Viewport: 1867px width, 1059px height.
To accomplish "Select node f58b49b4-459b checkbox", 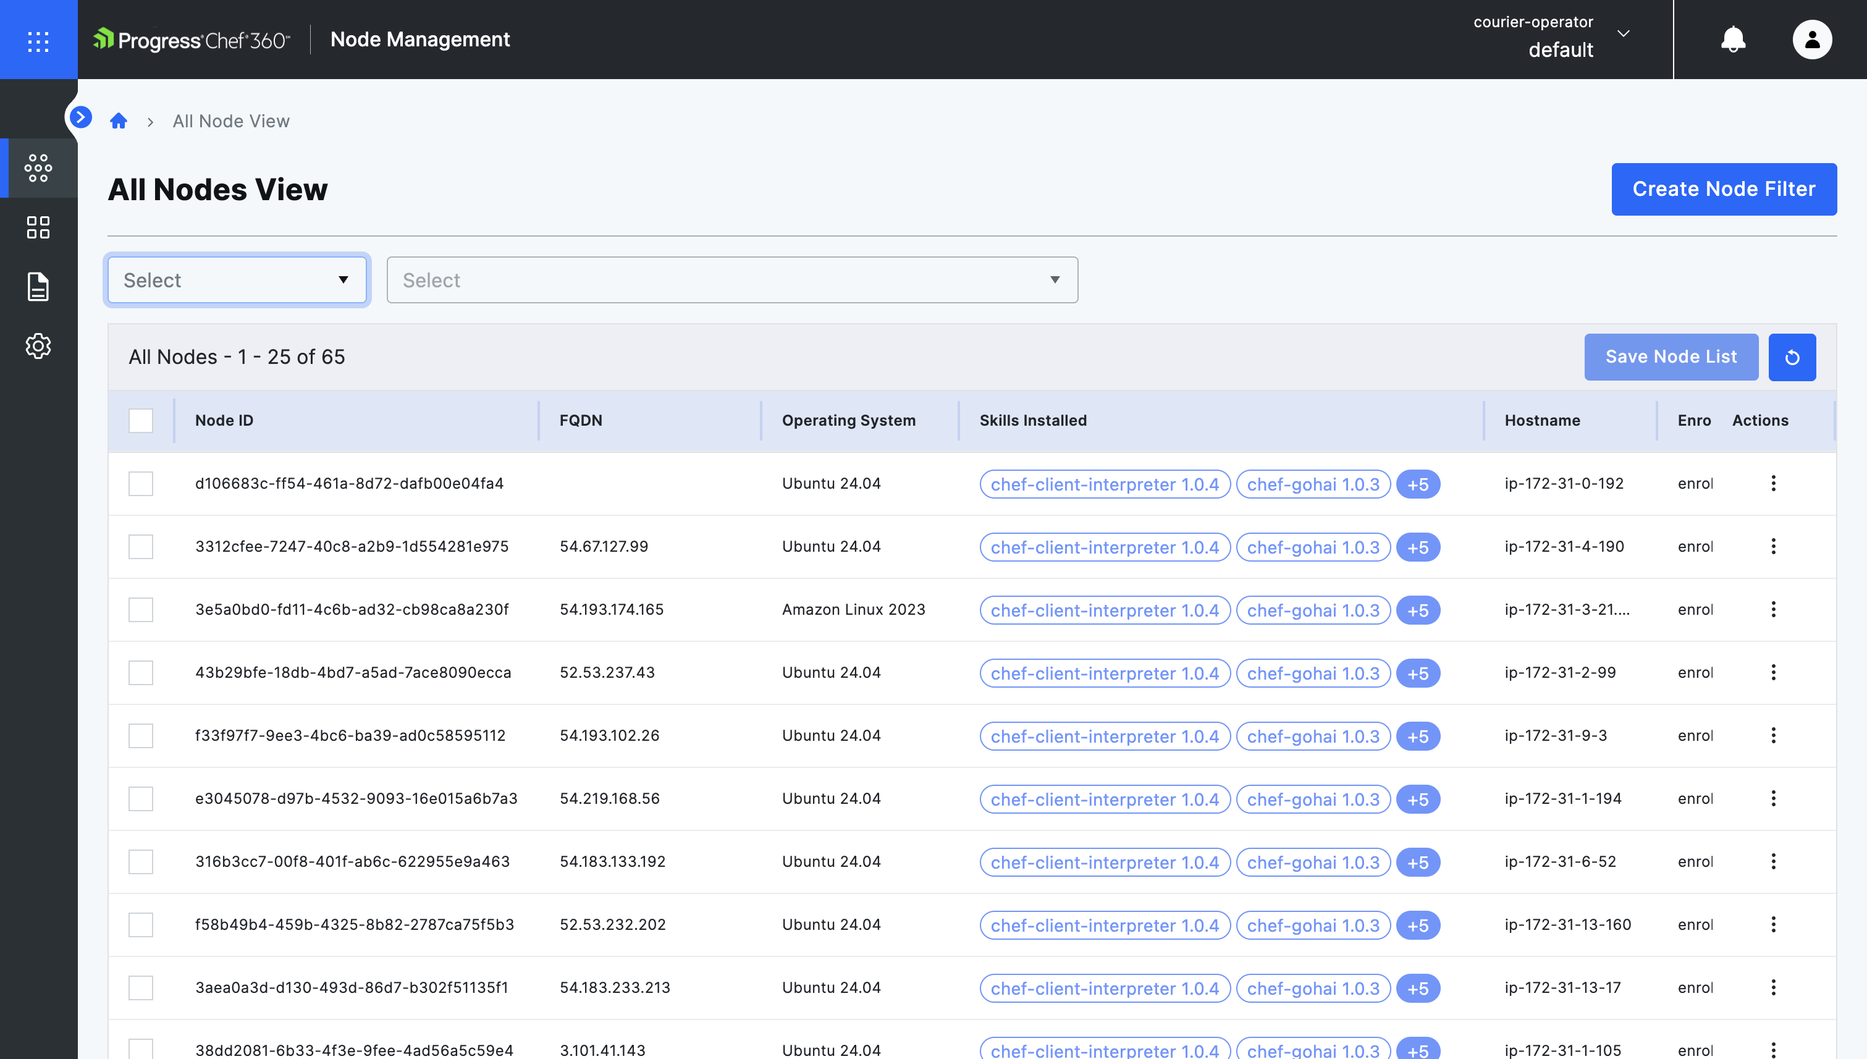I will pyautogui.click(x=141, y=924).
